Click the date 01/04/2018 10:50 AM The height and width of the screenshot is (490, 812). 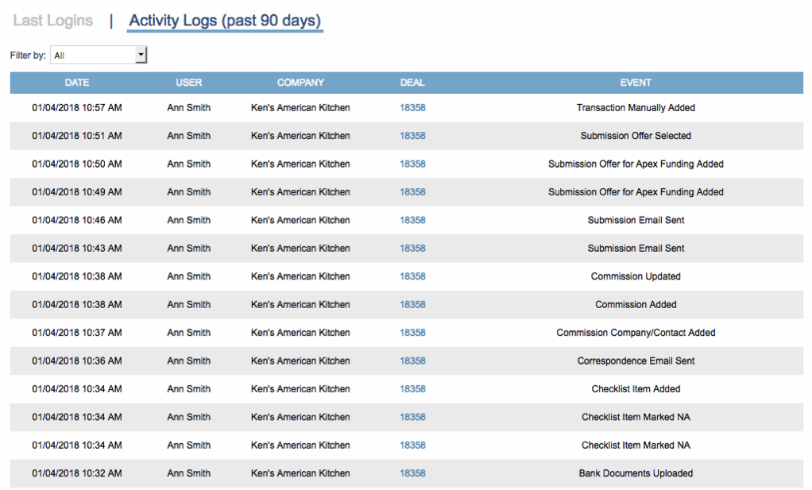point(77,164)
